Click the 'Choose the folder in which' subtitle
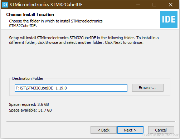 [x=56, y=23]
